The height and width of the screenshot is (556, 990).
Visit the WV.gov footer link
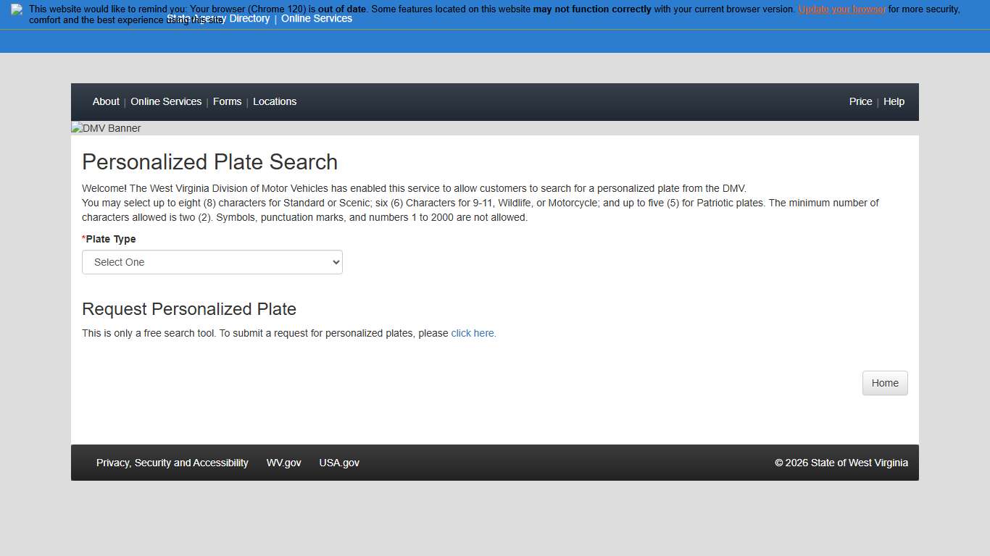pos(284,463)
